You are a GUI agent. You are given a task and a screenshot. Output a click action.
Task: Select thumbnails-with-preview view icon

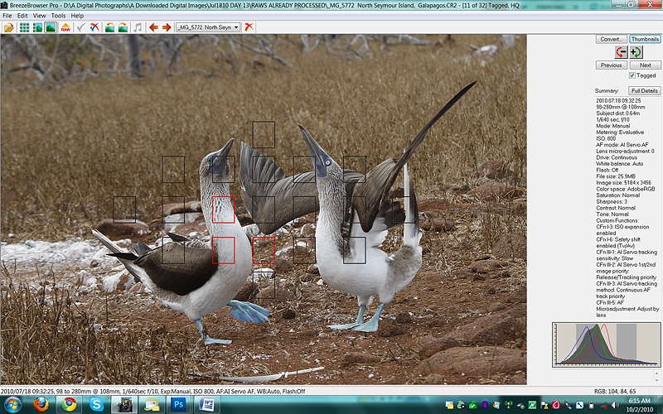click(37, 27)
